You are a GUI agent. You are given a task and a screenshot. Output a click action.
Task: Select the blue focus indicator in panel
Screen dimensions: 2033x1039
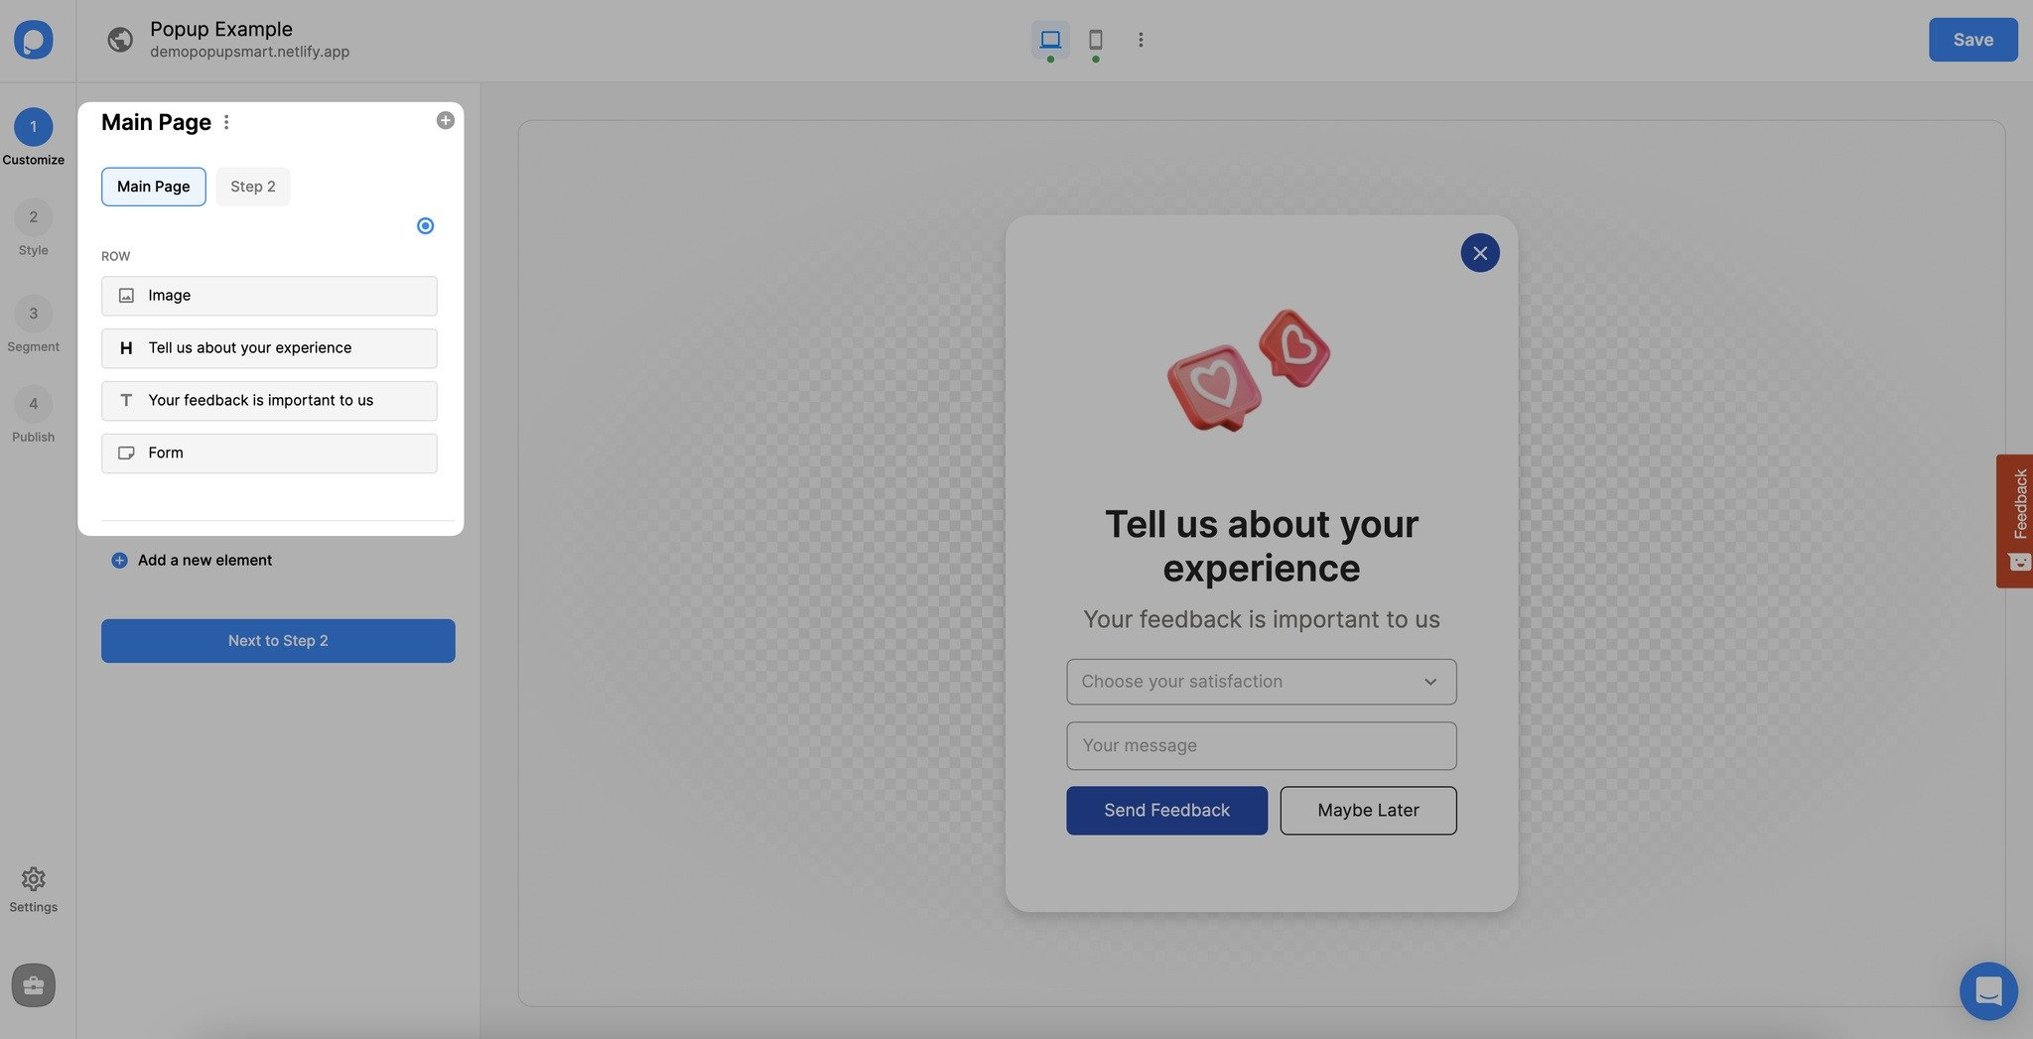425,225
